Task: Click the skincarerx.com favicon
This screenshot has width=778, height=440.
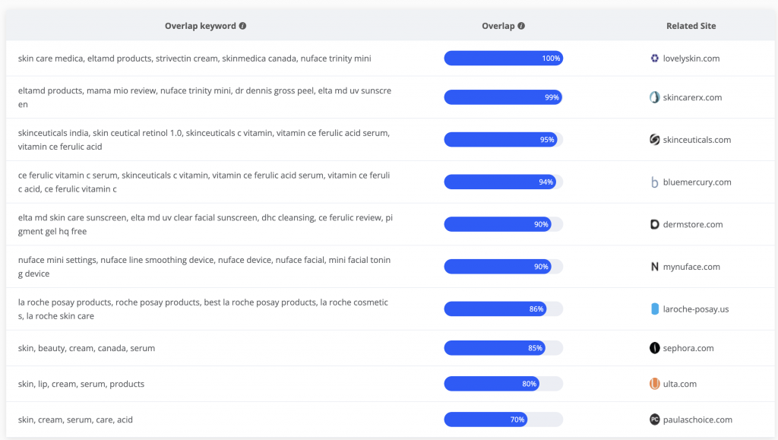Action: coord(654,97)
